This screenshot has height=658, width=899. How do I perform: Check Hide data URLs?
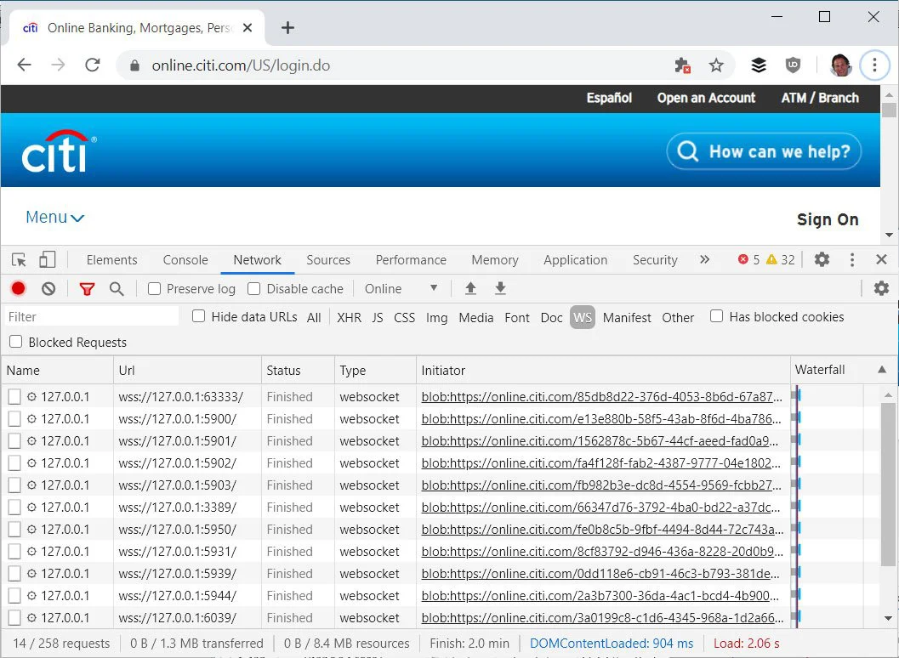[x=198, y=315]
